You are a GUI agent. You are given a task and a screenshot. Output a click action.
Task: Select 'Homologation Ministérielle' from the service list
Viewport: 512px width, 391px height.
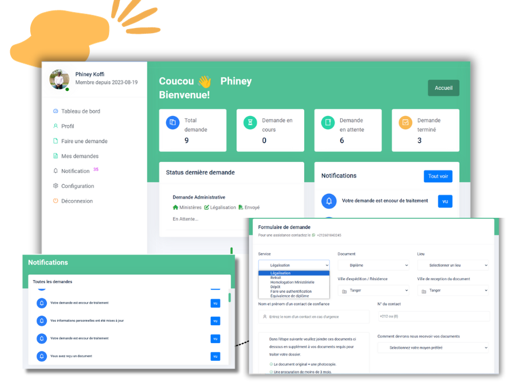(x=292, y=282)
